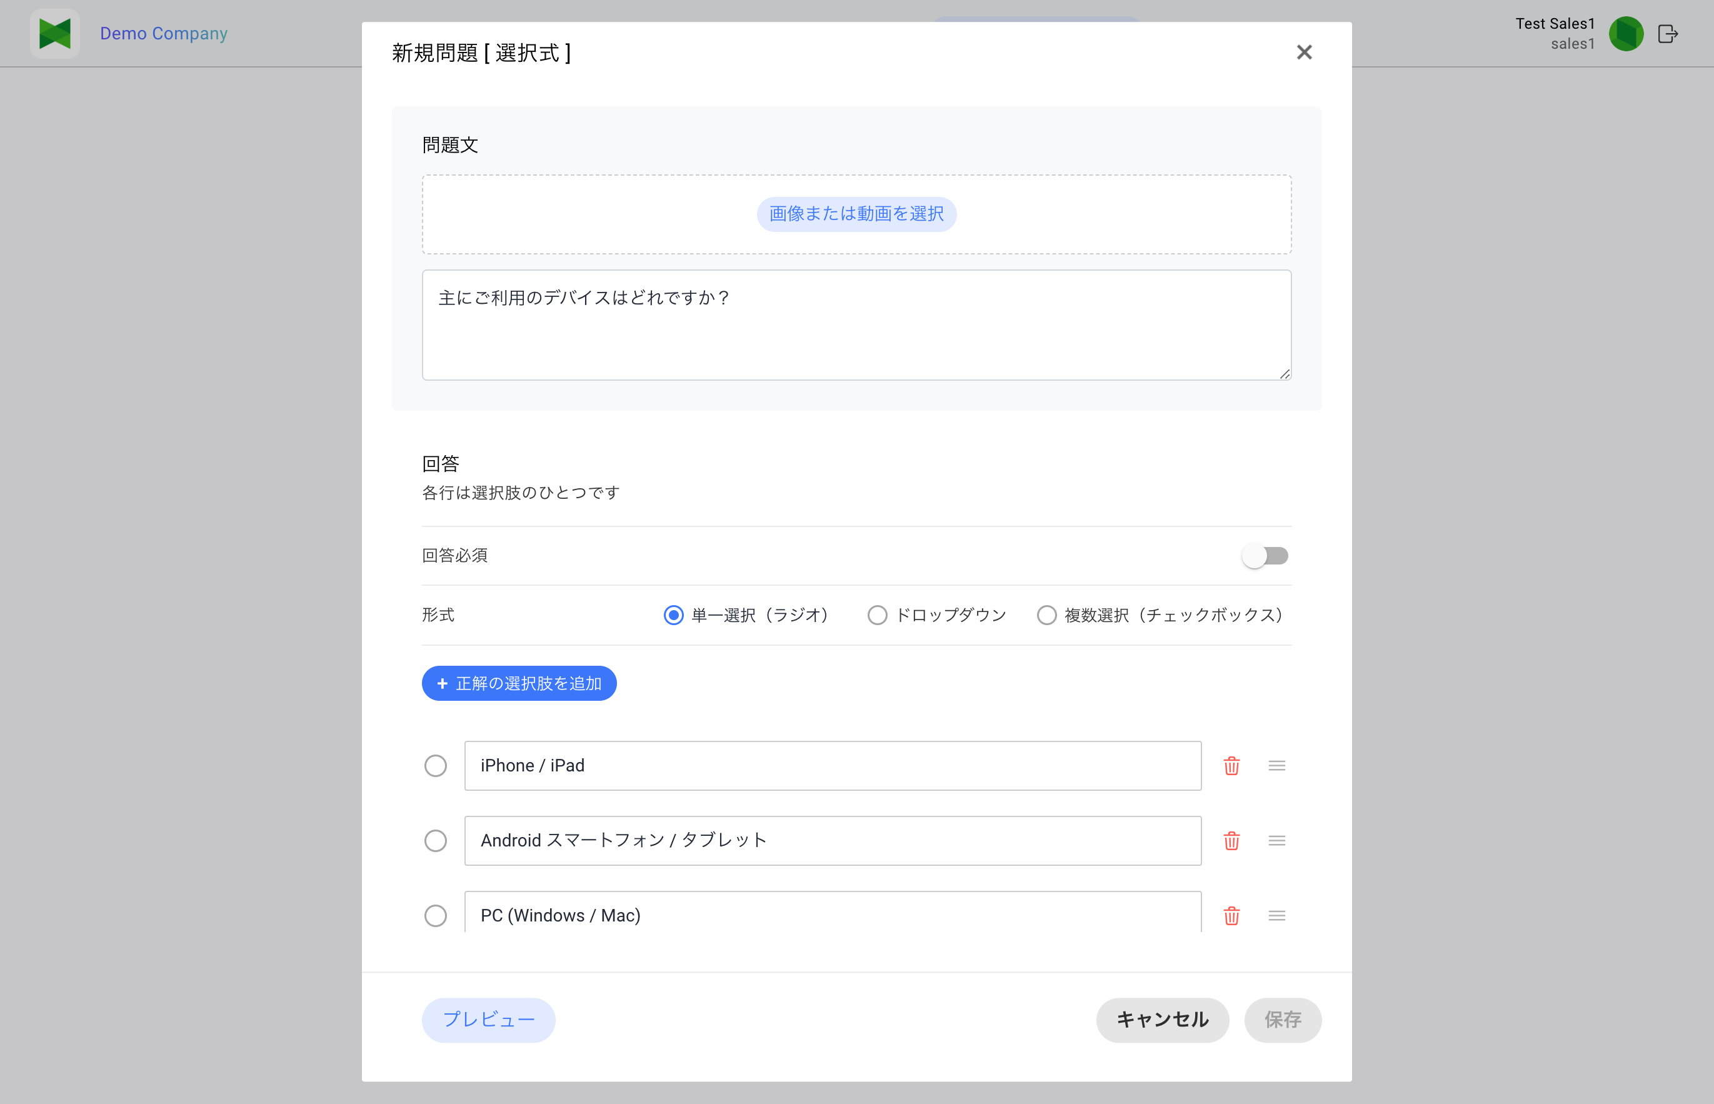Focus the 問題文 question text area
The height and width of the screenshot is (1104, 1714).
(856, 324)
